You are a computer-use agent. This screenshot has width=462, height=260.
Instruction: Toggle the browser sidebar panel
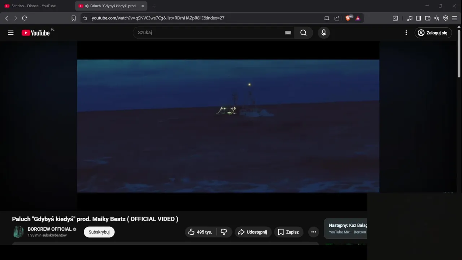419,18
